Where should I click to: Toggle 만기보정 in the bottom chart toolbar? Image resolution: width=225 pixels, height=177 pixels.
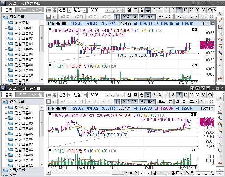point(147,101)
